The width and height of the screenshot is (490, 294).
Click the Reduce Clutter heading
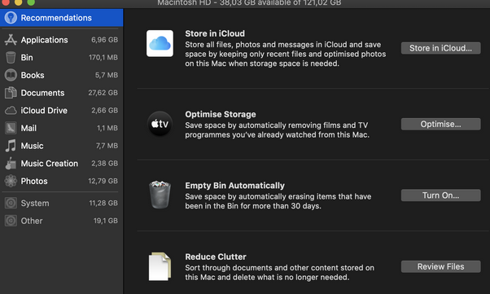[216, 257]
